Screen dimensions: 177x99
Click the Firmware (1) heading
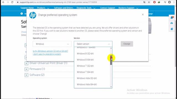37,69
